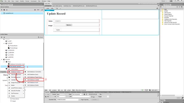Toggle italic formatting in Properties panel
The image size is (184, 103).
(x=86, y=94)
